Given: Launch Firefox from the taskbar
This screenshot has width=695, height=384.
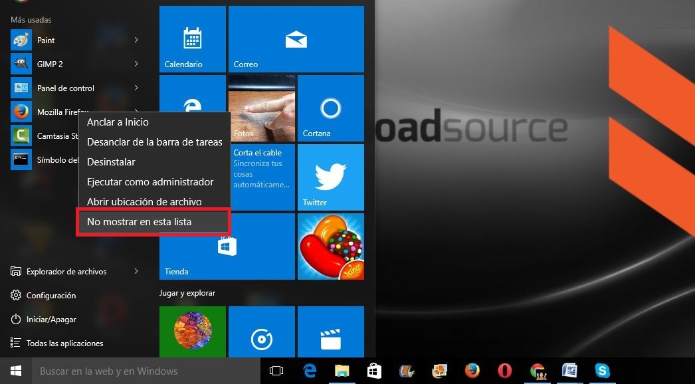Looking at the screenshot, I should (472, 371).
